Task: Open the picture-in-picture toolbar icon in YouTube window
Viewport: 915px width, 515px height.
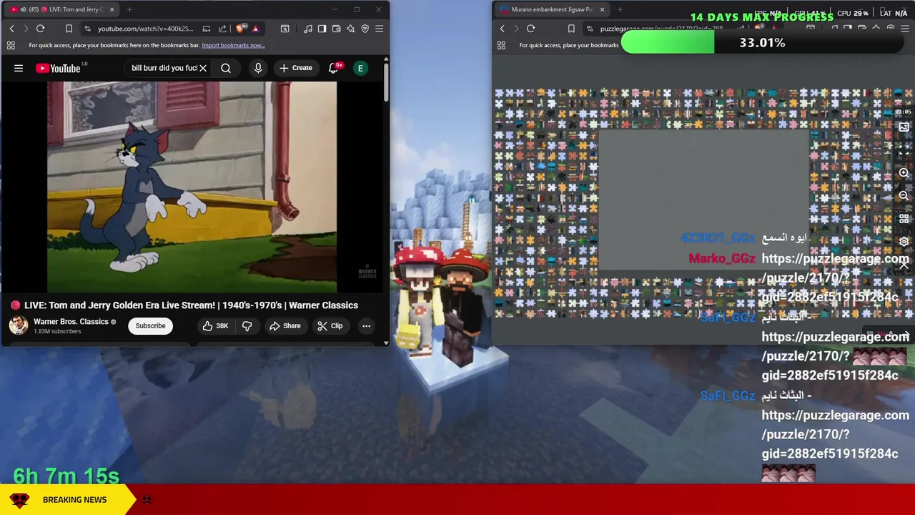Action: coord(285,29)
